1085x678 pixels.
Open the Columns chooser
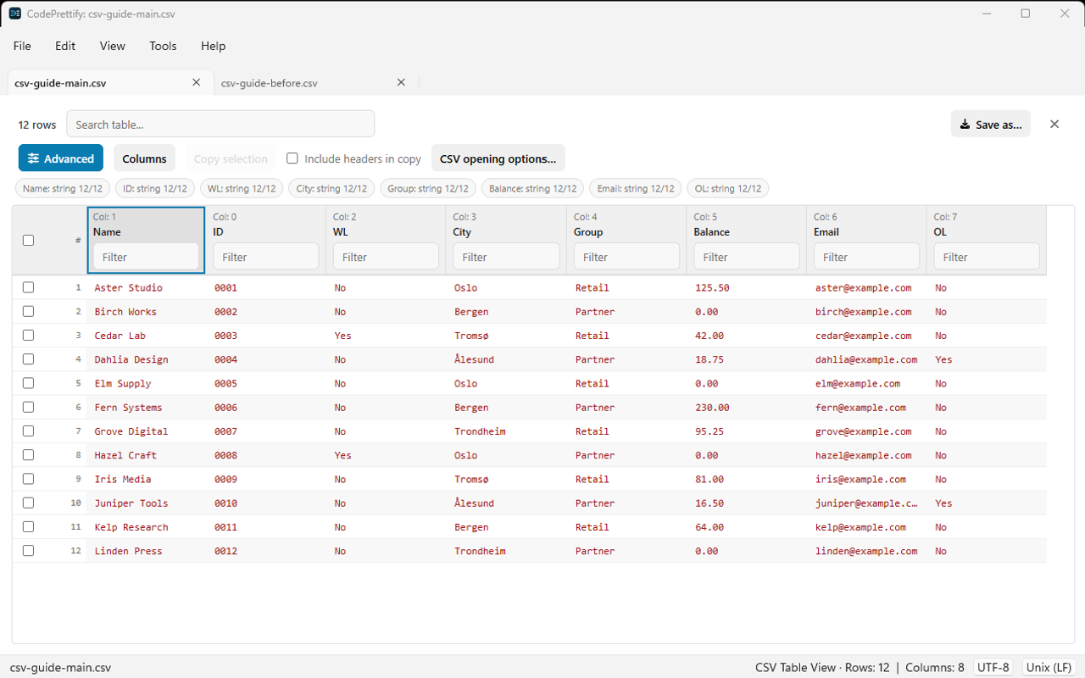pyautogui.click(x=144, y=158)
